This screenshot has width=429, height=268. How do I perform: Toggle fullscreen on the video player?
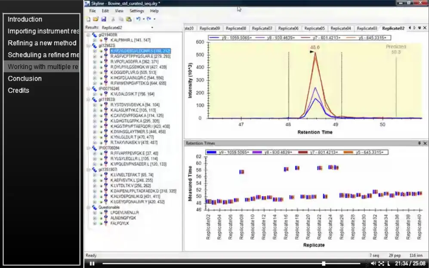tap(381, 263)
